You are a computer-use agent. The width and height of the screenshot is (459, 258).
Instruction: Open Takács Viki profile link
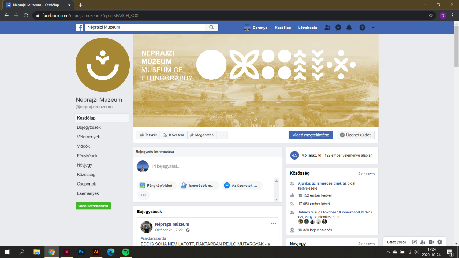coord(308,212)
